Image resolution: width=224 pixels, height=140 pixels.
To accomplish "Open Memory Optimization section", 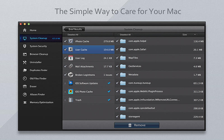I will point(41,102).
